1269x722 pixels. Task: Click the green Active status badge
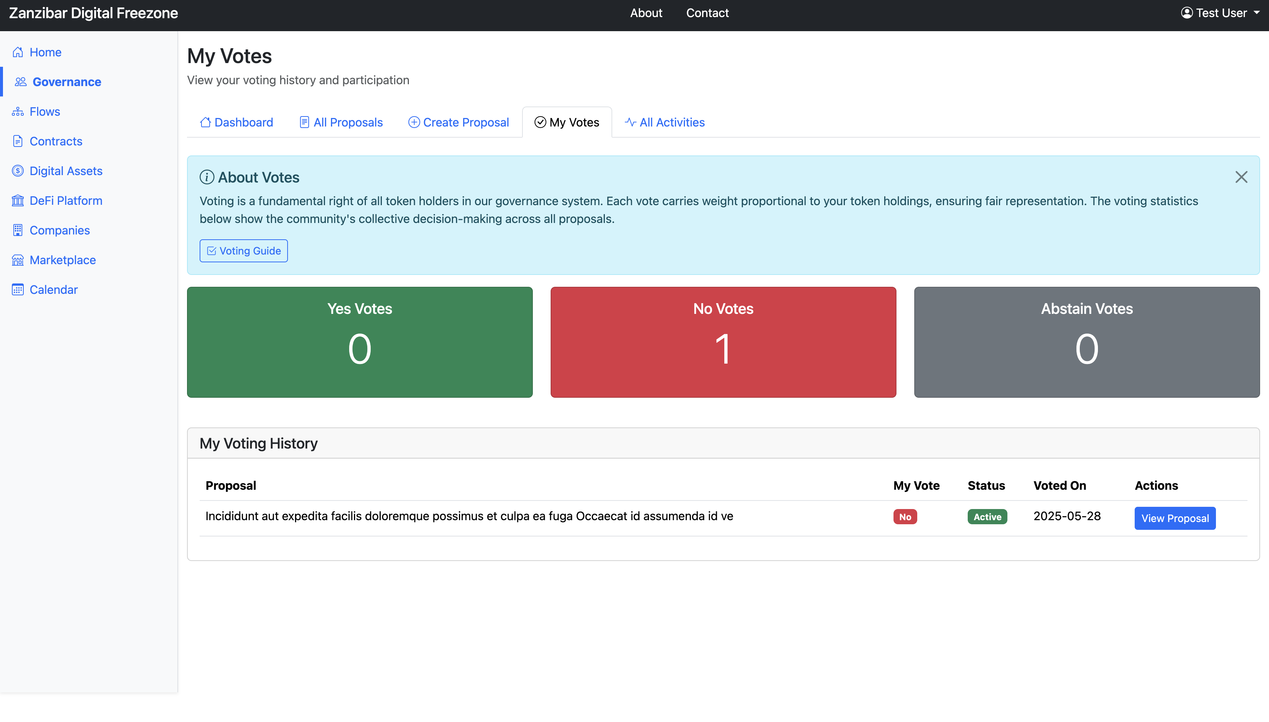pyautogui.click(x=987, y=517)
